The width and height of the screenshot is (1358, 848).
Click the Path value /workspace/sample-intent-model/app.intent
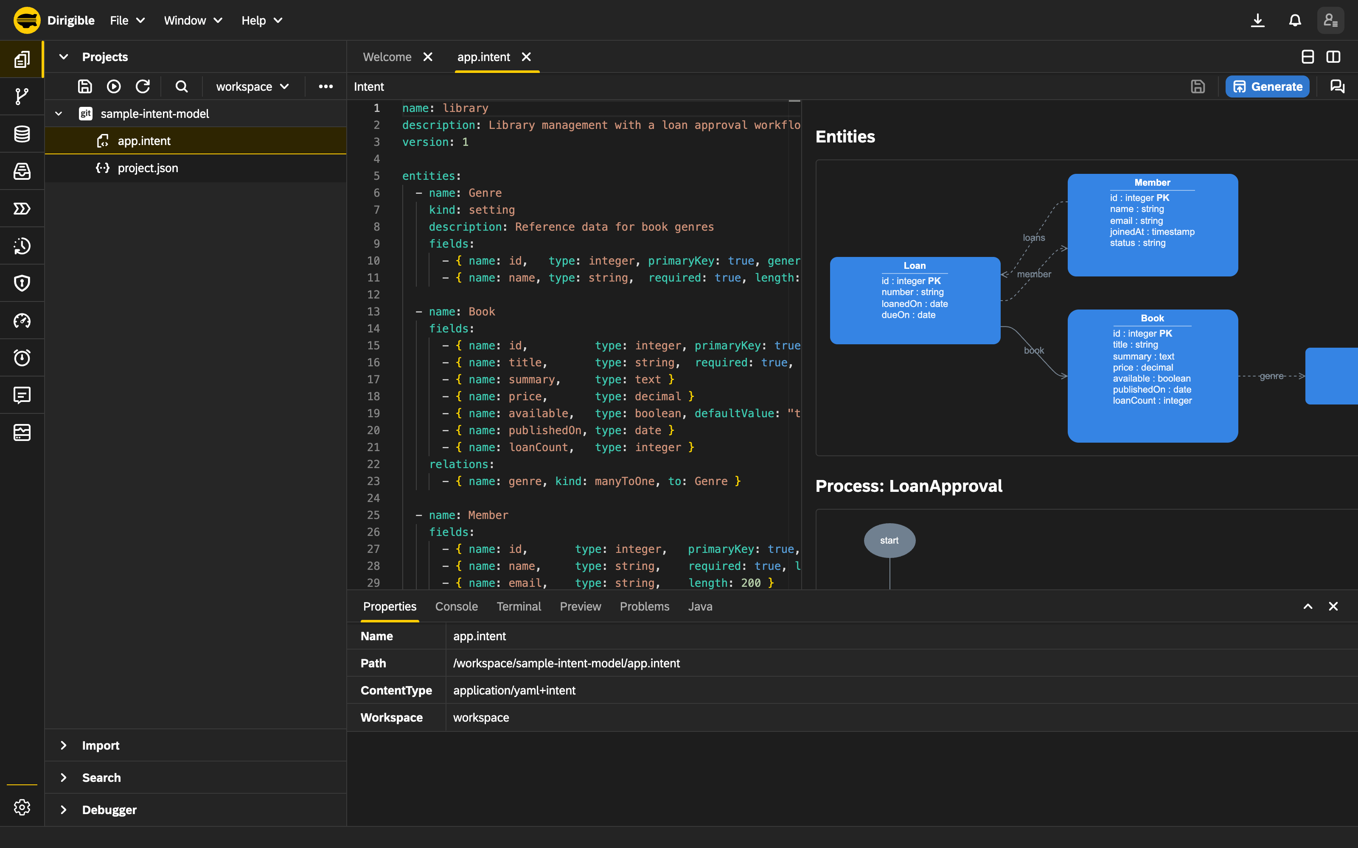pyautogui.click(x=566, y=663)
